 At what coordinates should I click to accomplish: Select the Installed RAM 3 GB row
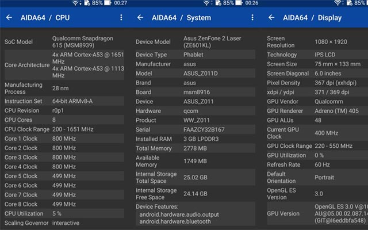click(193, 139)
